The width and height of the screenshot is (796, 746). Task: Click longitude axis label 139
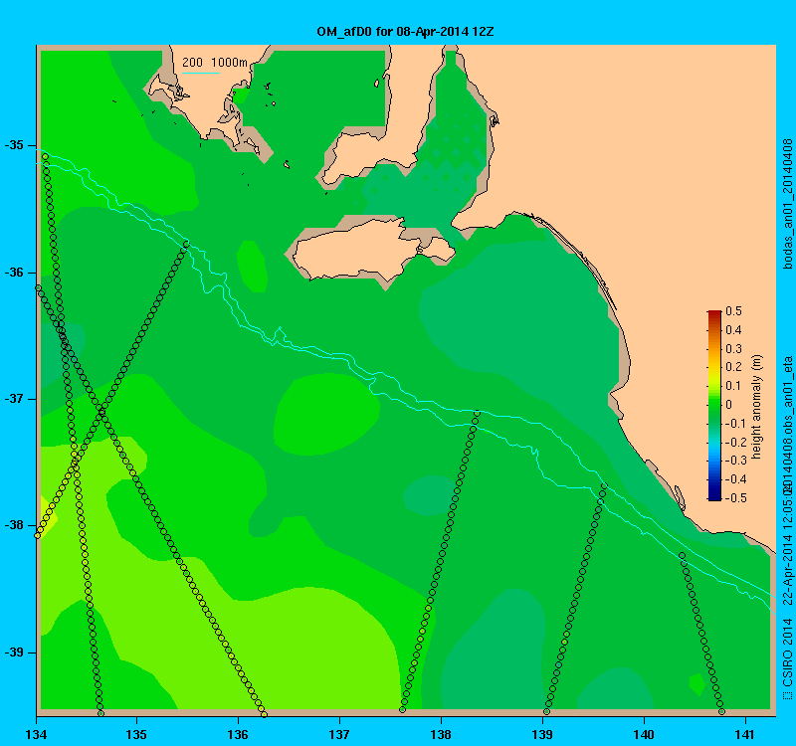(x=542, y=734)
